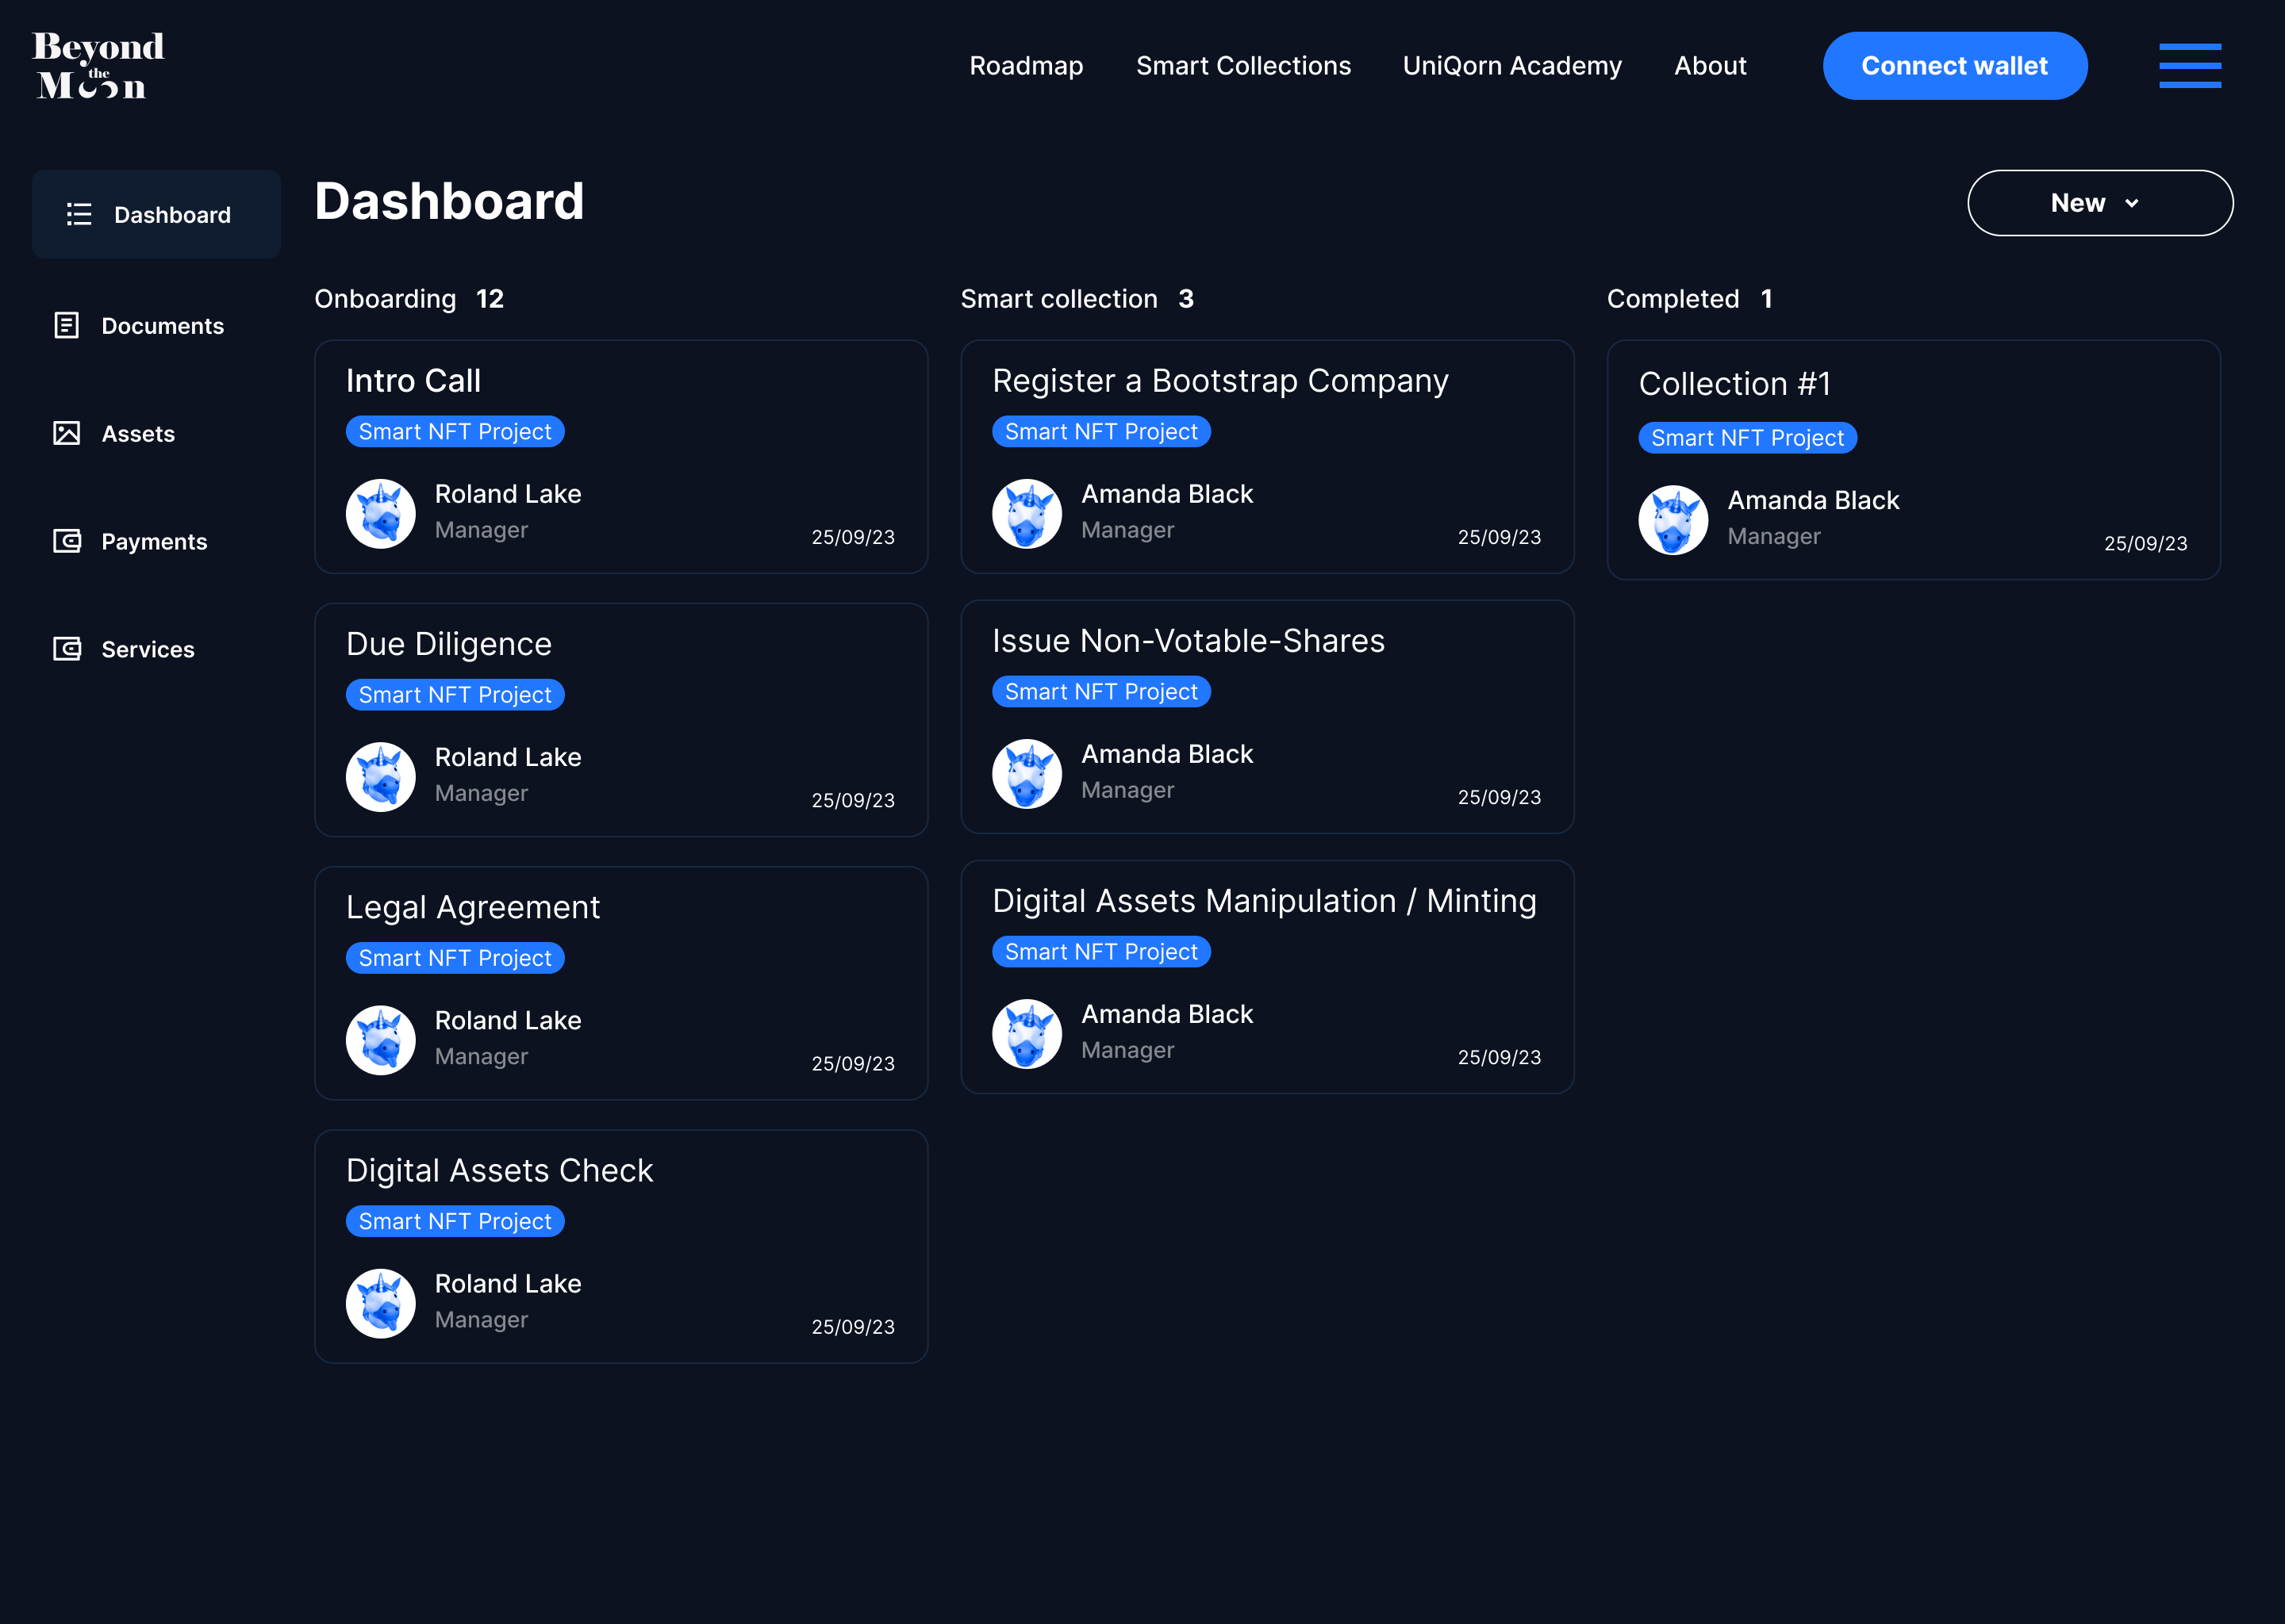Click the Dashboard list icon in sidebar
Viewport: 2285px width, 1624px height.
click(79, 214)
